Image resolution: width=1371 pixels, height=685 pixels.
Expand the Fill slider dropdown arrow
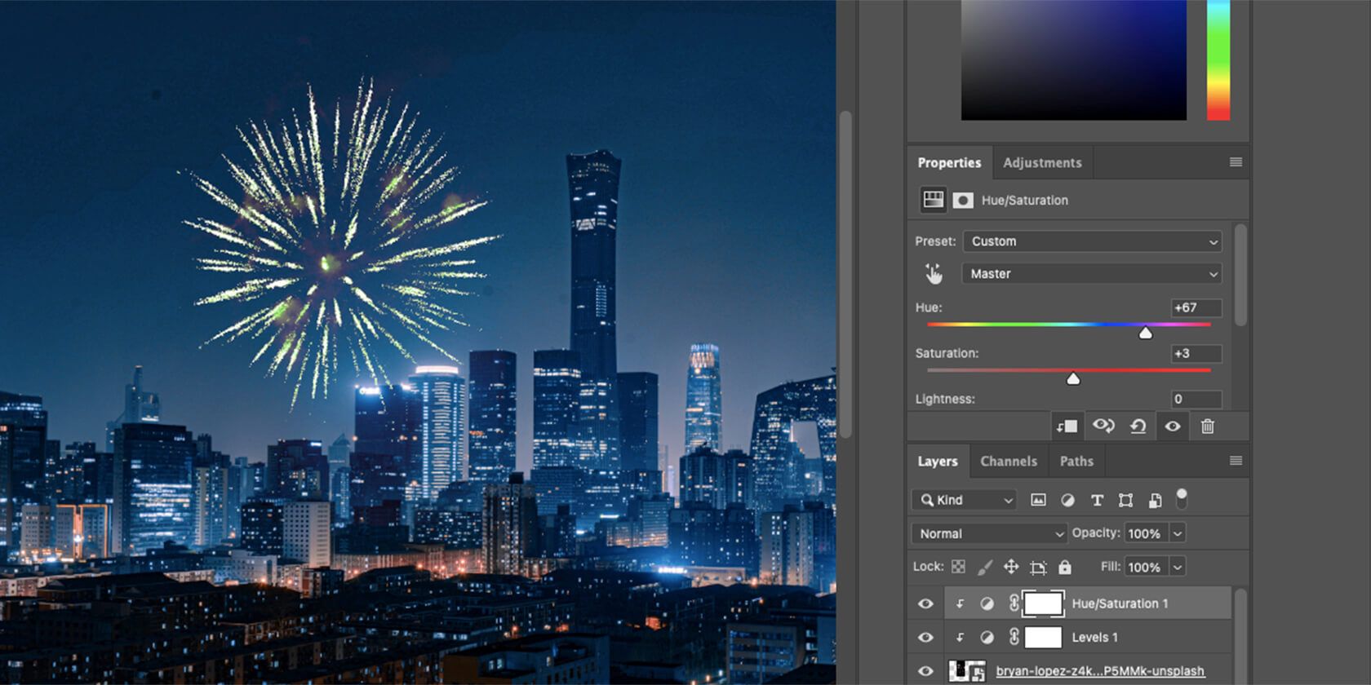(x=1178, y=567)
